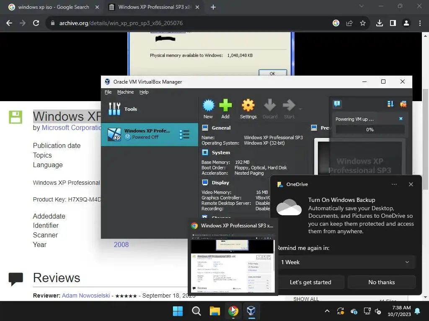The height and width of the screenshot is (321, 429).
Task: Reload the archive.org page
Action: pyautogui.click(x=36, y=23)
